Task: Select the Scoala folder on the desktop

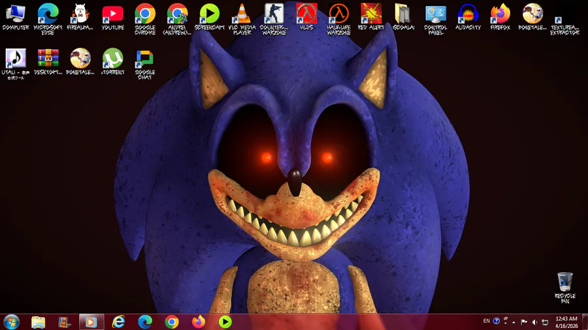Action: (x=403, y=17)
